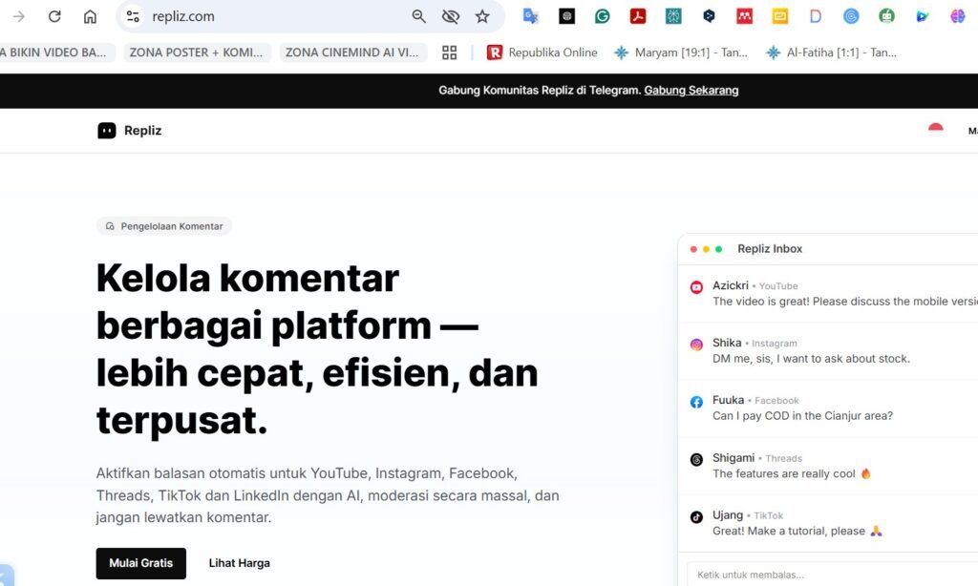Open the ZONA CINEMIND AI VI... bookmark
This screenshot has width=978, height=586.
(352, 52)
